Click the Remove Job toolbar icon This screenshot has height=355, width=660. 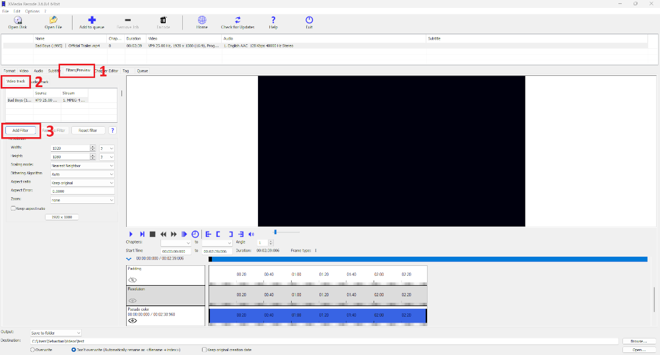click(x=127, y=22)
